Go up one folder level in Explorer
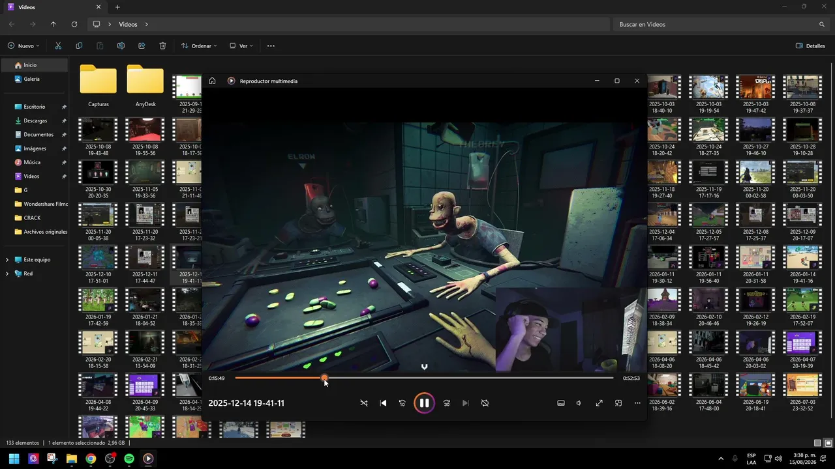The width and height of the screenshot is (835, 469). click(53, 24)
